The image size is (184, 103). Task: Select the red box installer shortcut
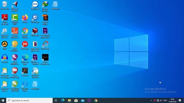pyautogui.click(x=35, y=32)
